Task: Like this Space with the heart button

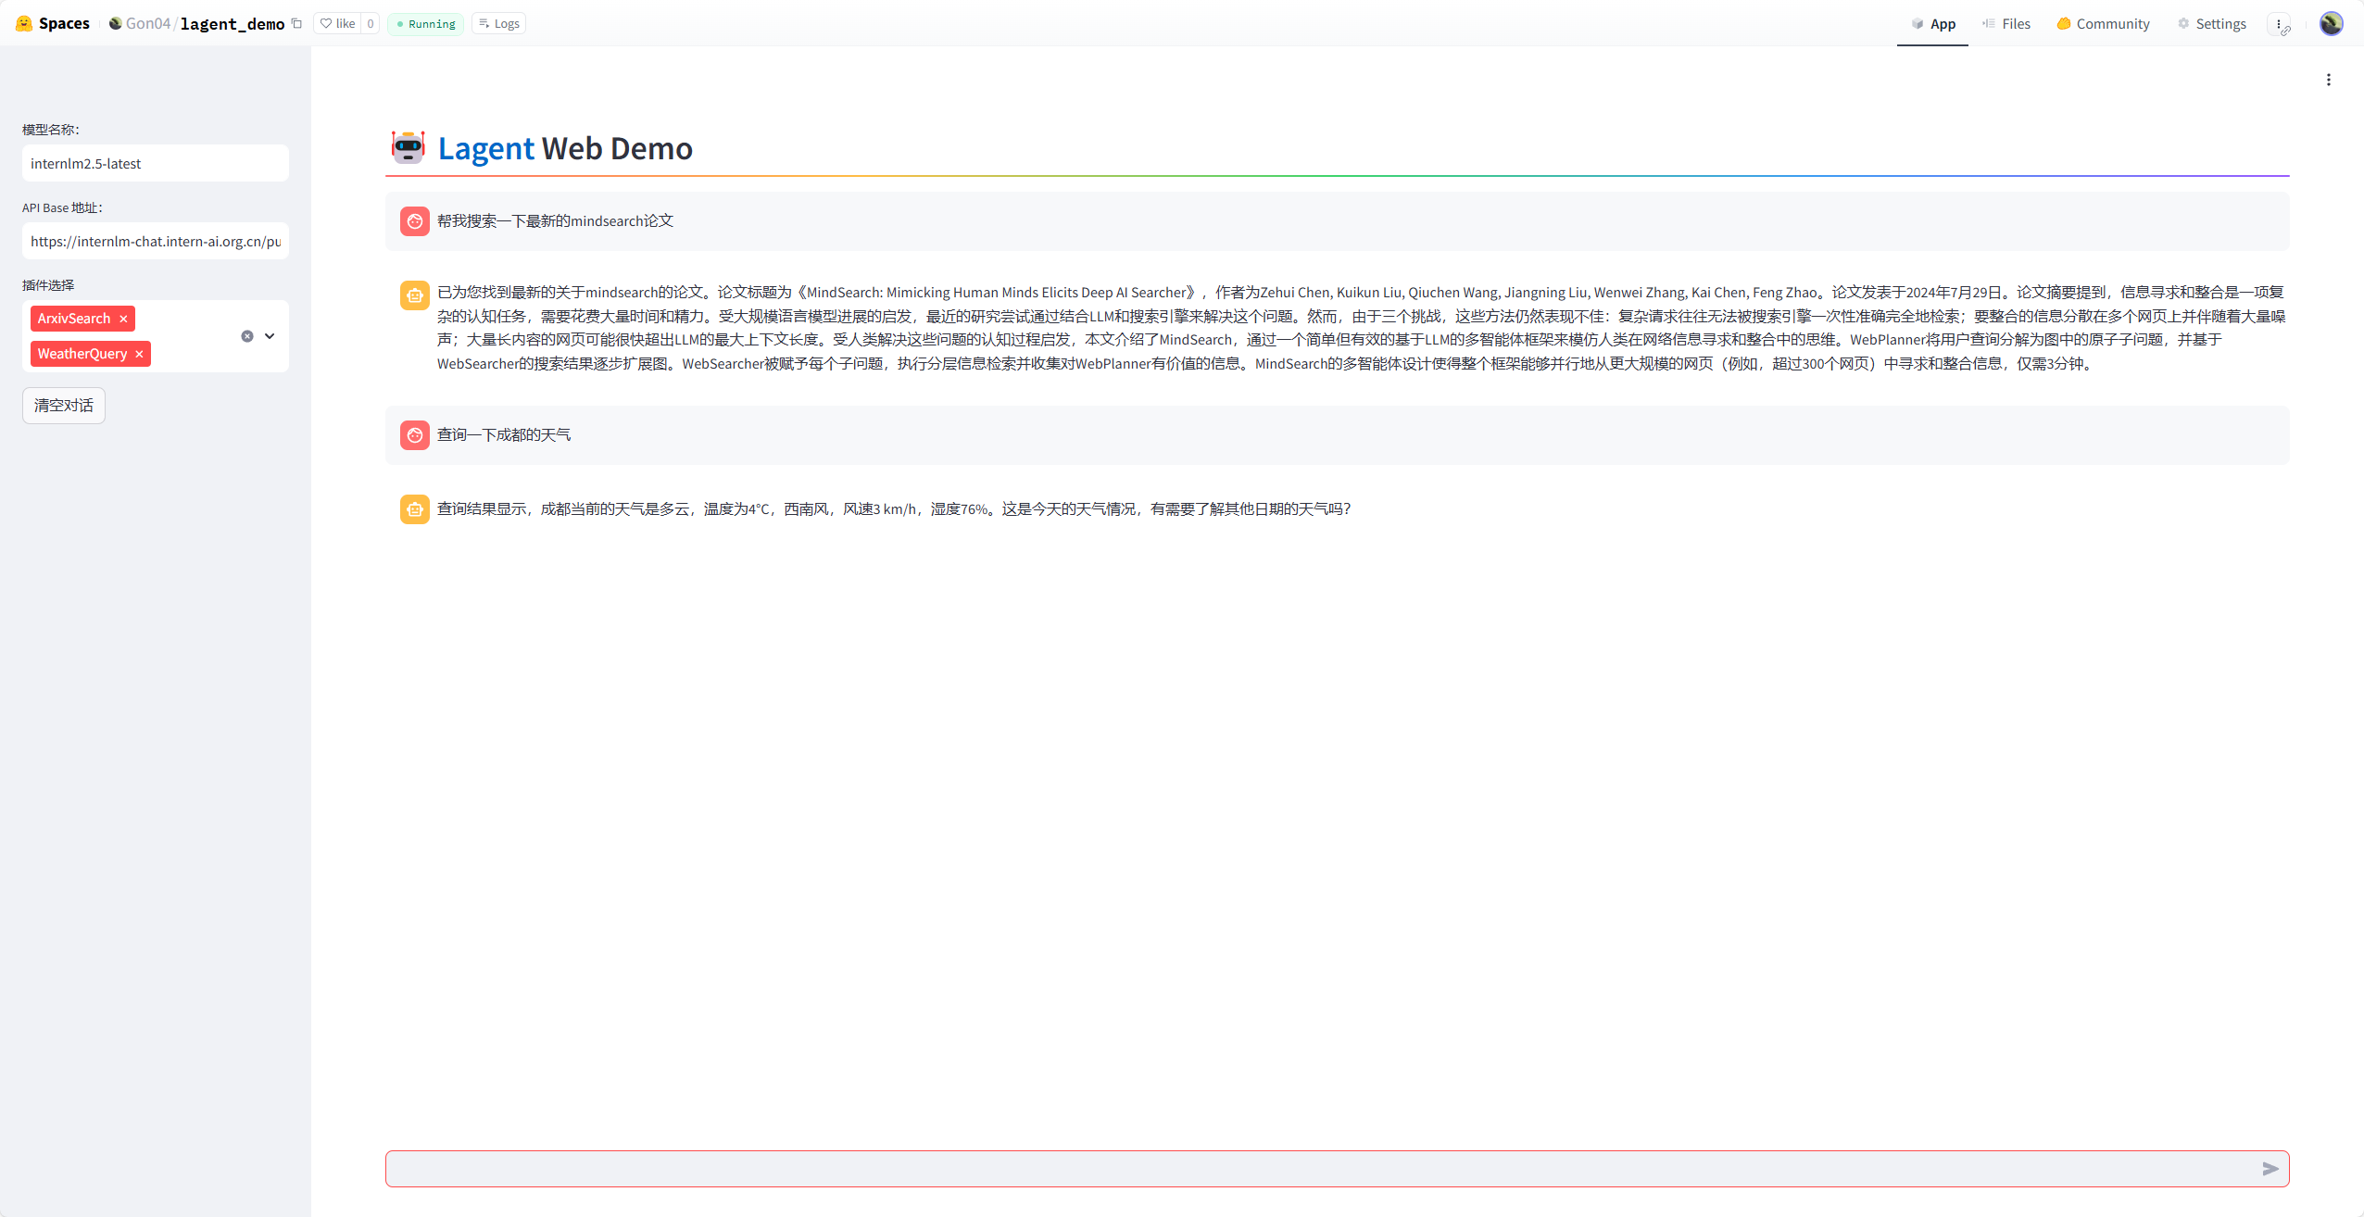Action: pos(338,23)
